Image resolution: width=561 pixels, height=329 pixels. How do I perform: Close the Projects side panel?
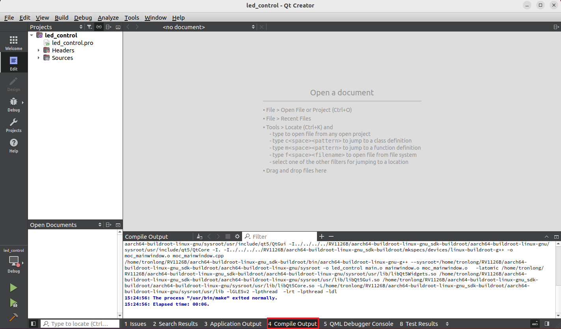(x=118, y=27)
